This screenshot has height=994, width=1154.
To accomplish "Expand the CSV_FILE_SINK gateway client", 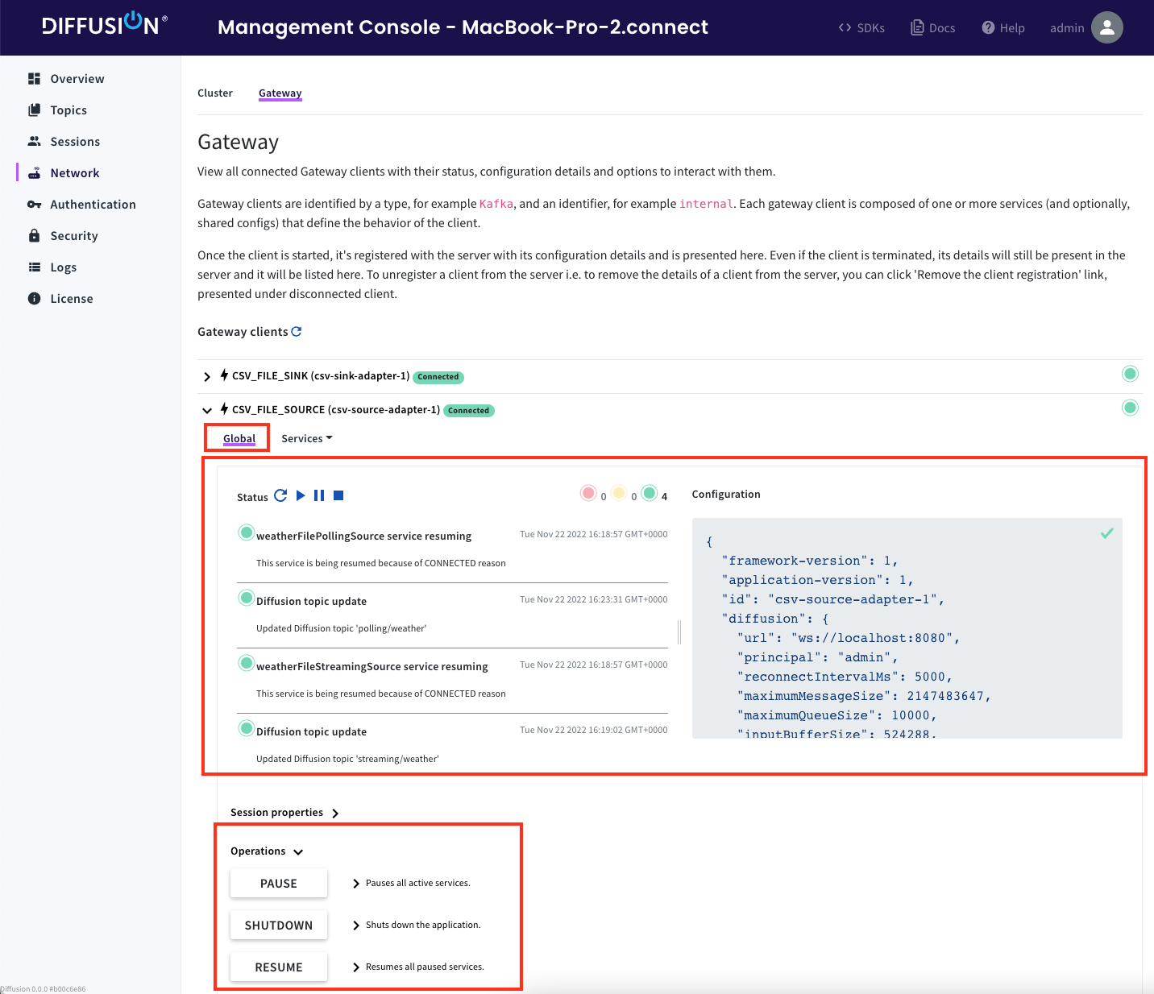I will 207,377.
